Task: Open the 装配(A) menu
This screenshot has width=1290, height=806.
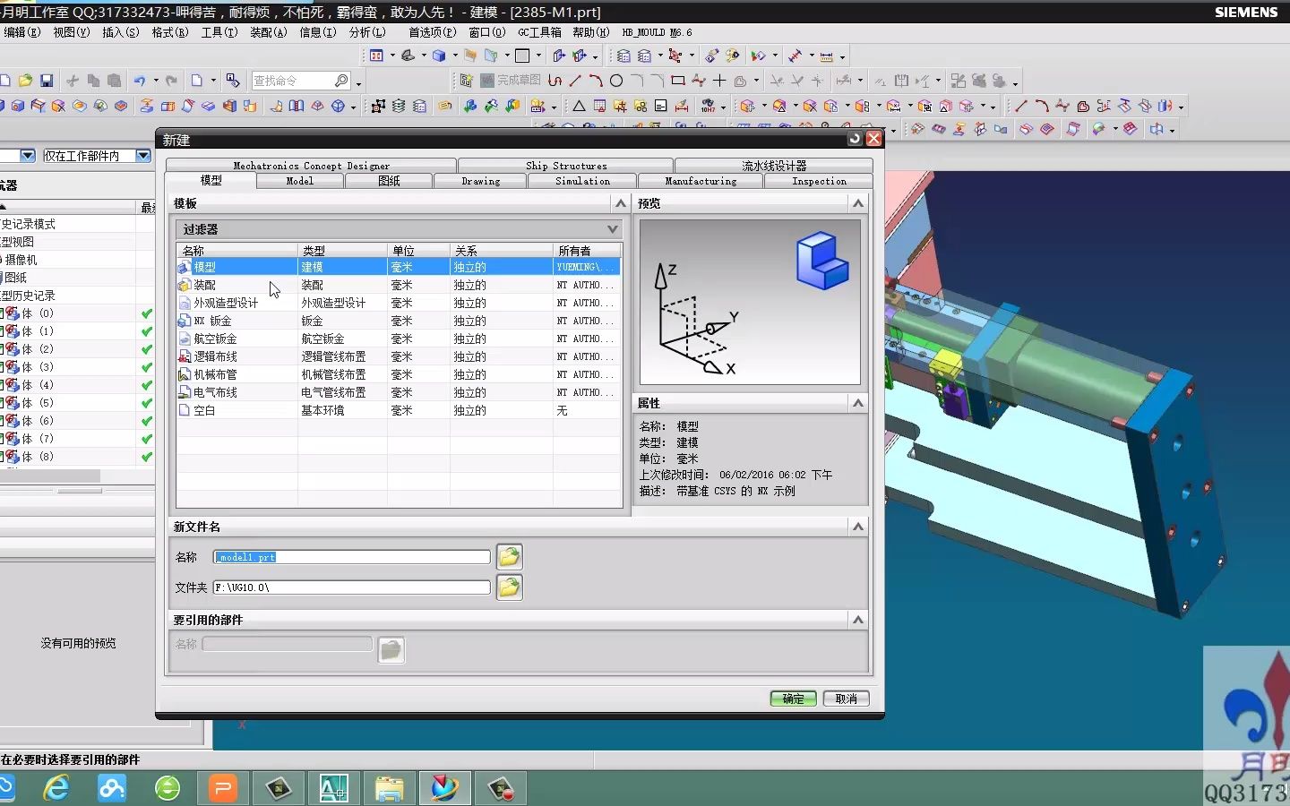Action: [269, 32]
